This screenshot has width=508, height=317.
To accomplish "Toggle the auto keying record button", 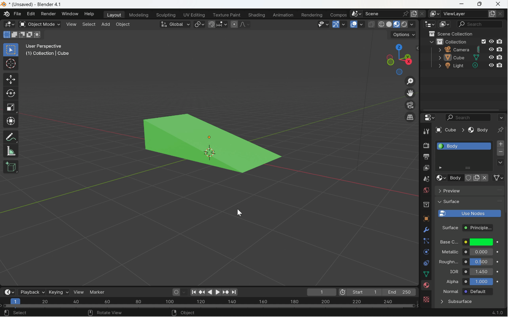I will click(x=176, y=292).
